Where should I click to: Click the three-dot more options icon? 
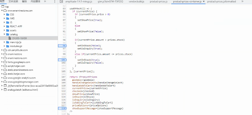point(55,2)
